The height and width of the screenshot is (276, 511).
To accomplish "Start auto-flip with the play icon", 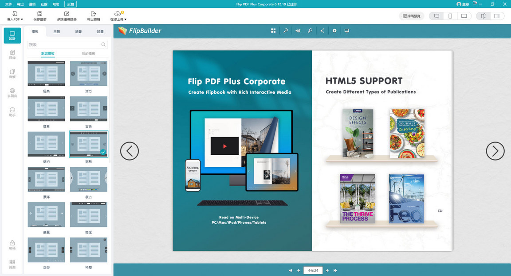I will (334, 31).
